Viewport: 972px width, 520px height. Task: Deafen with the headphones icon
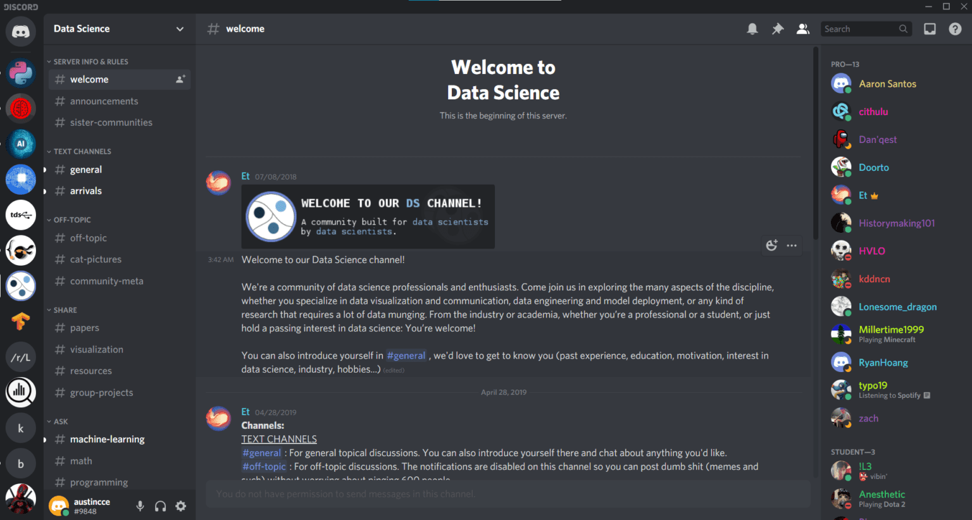[160, 506]
